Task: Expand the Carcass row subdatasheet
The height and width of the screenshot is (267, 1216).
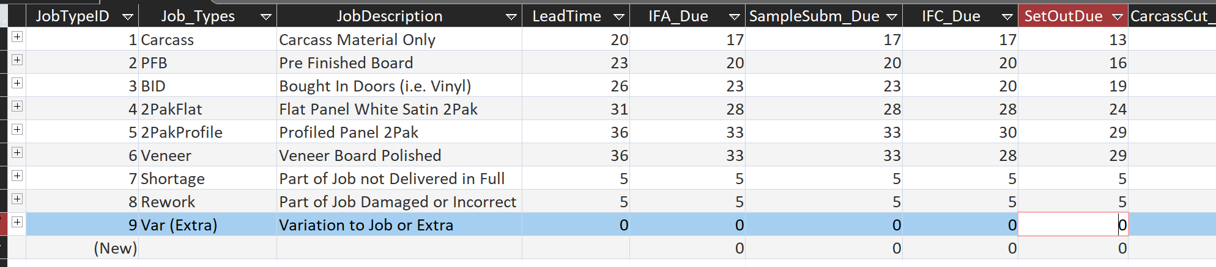Action: tap(17, 37)
